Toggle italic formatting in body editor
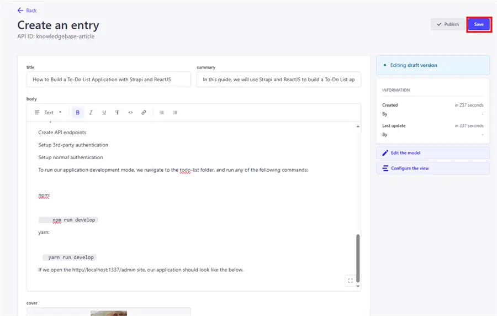This screenshot has width=497, height=316. (91, 113)
